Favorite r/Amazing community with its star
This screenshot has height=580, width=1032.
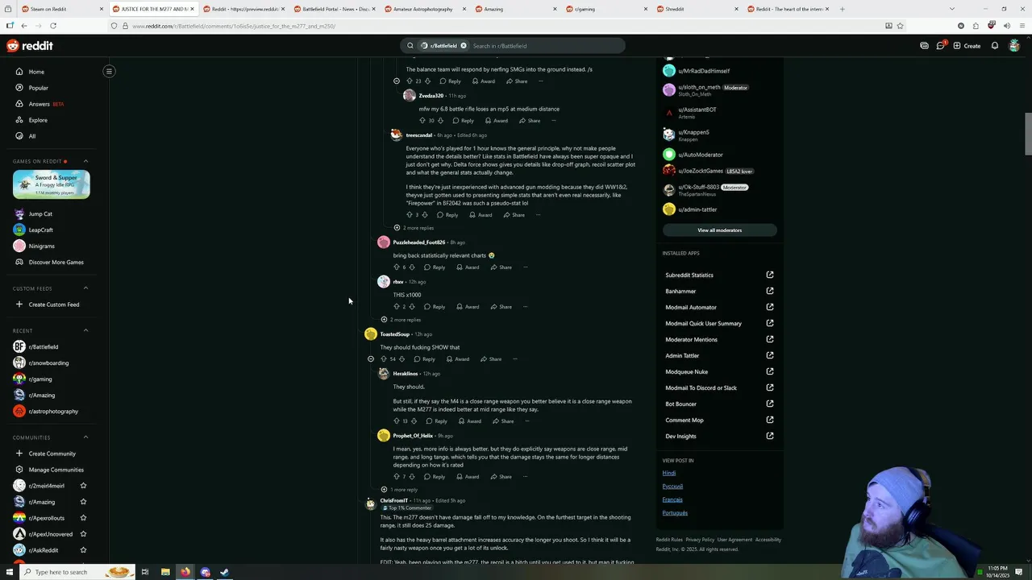[83, 502]
